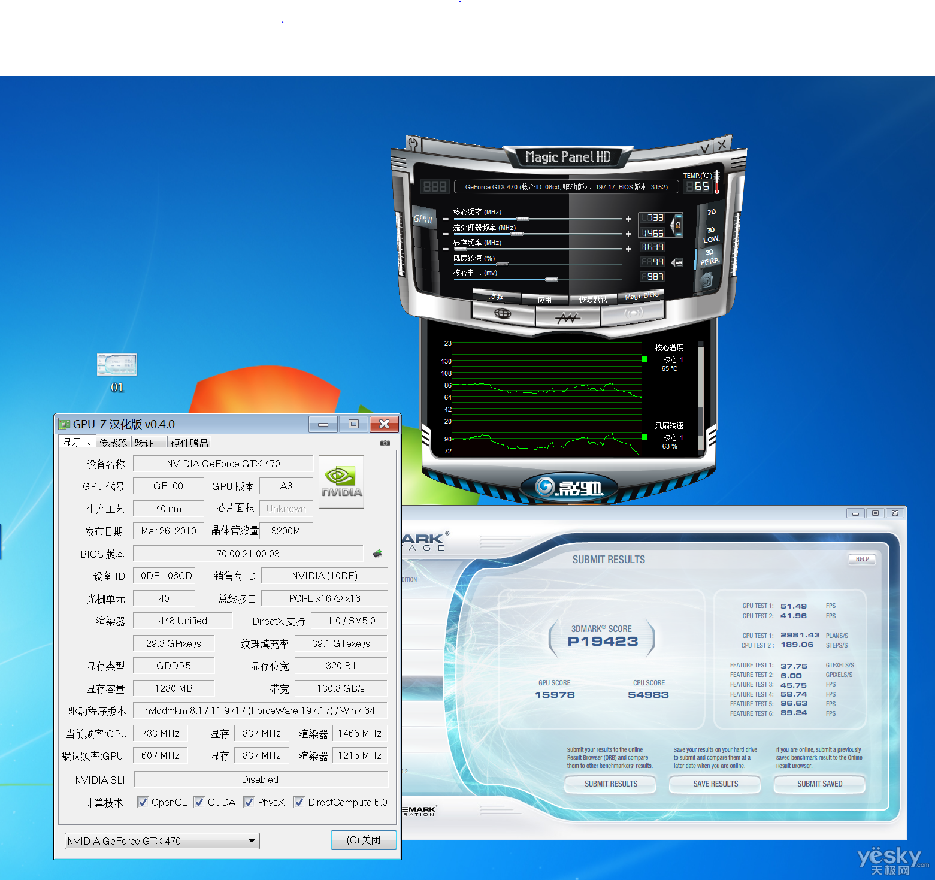Click the GPU1 selector in Magic Panel
Viewport: 935px width, 880px height.
coord(423,219)
